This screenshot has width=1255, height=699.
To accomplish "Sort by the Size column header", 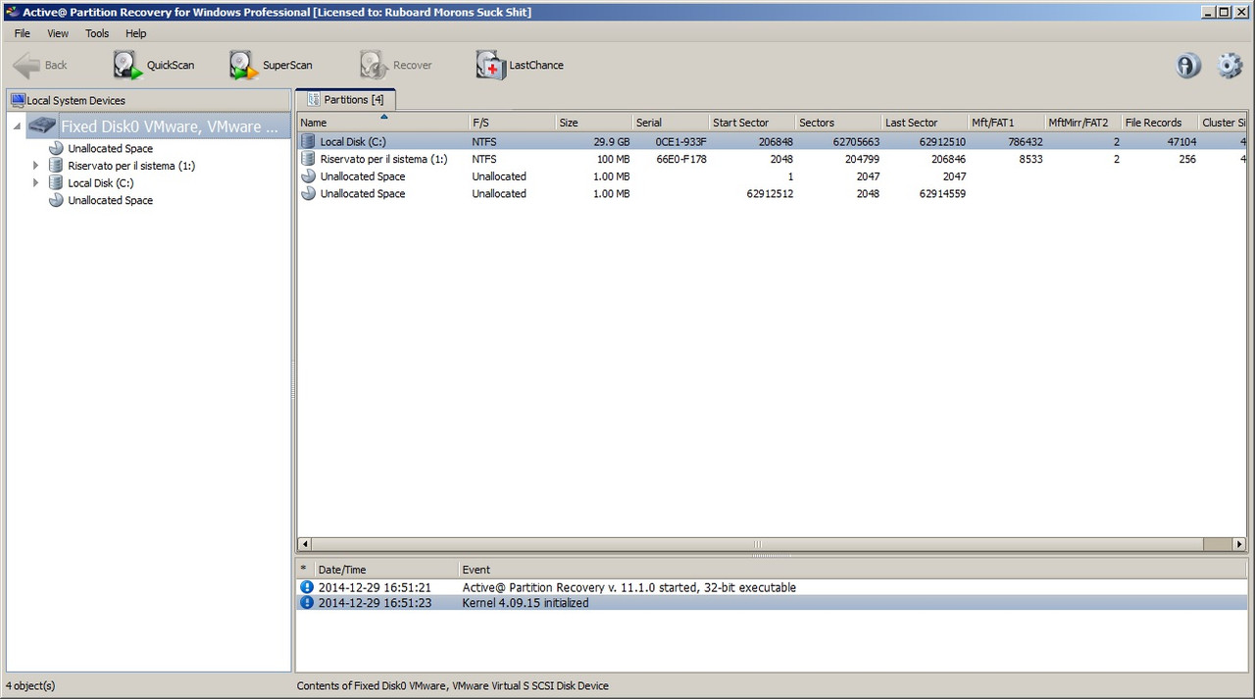I will [x=594, y=123].
